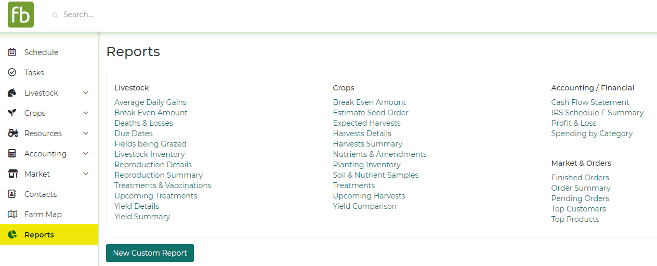Click the Farm Map icon
This screenshot has height=266, width=657.
coord(12,215)
